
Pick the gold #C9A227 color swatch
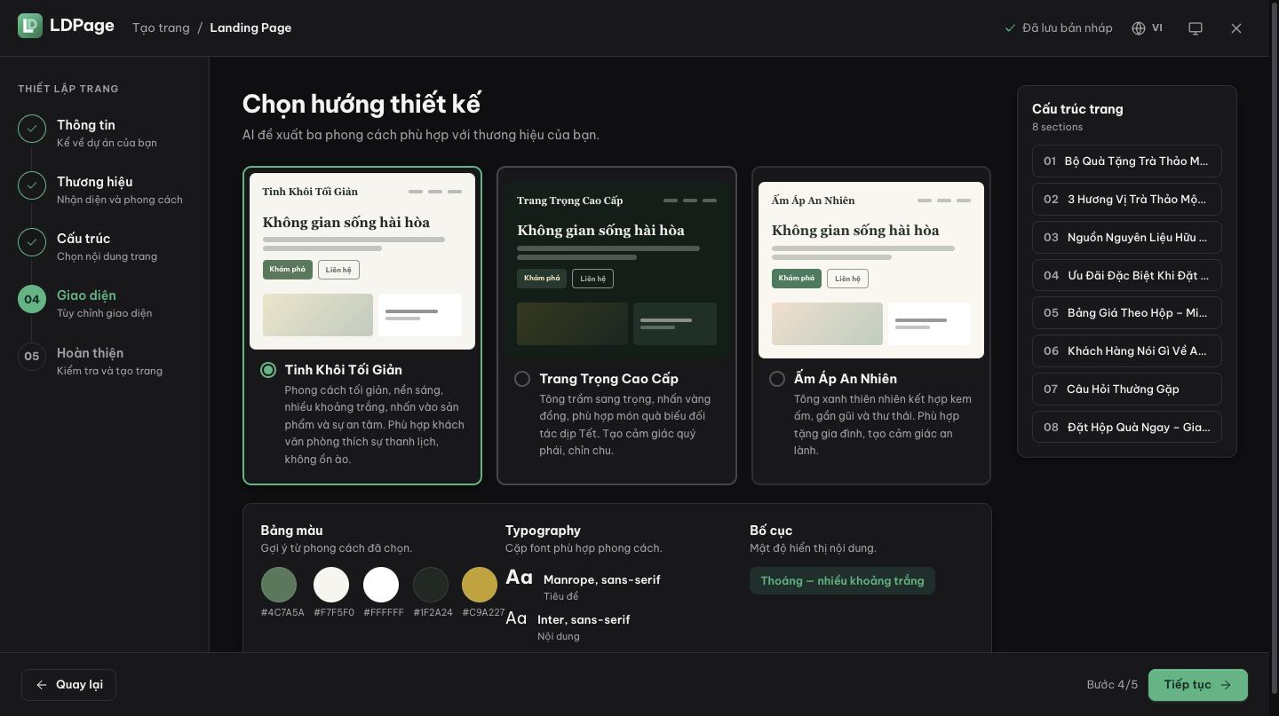pyautogui.click(x=480, y=586)
